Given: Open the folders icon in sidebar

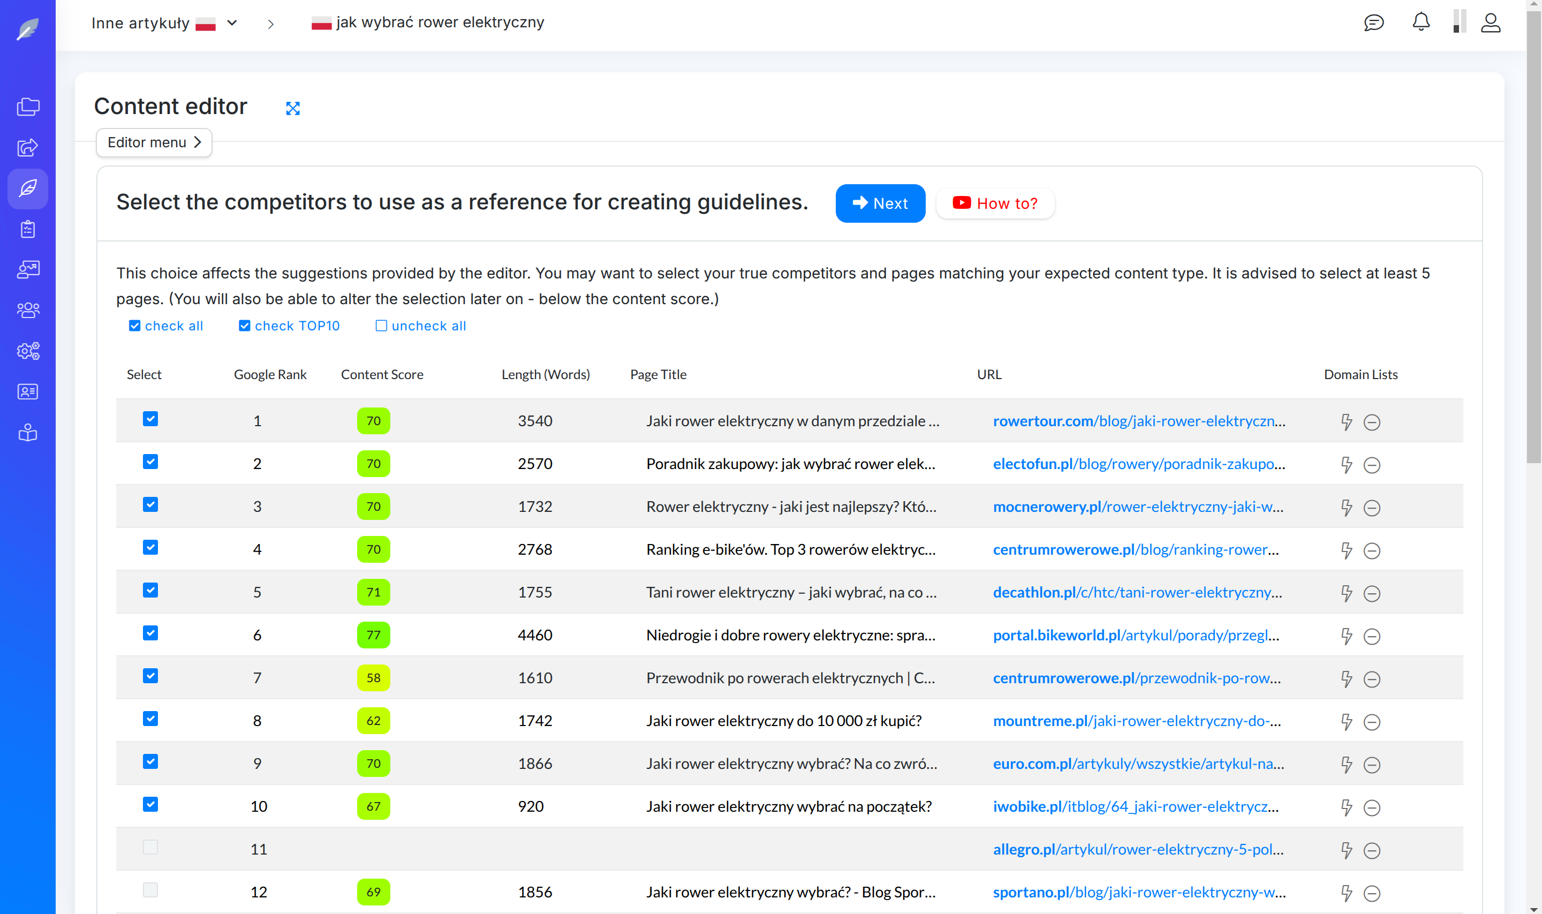Looking at the screenshot, I should [x=28, y=107].
